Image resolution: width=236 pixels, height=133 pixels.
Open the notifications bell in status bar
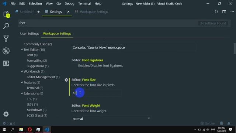tap(230, 123)
